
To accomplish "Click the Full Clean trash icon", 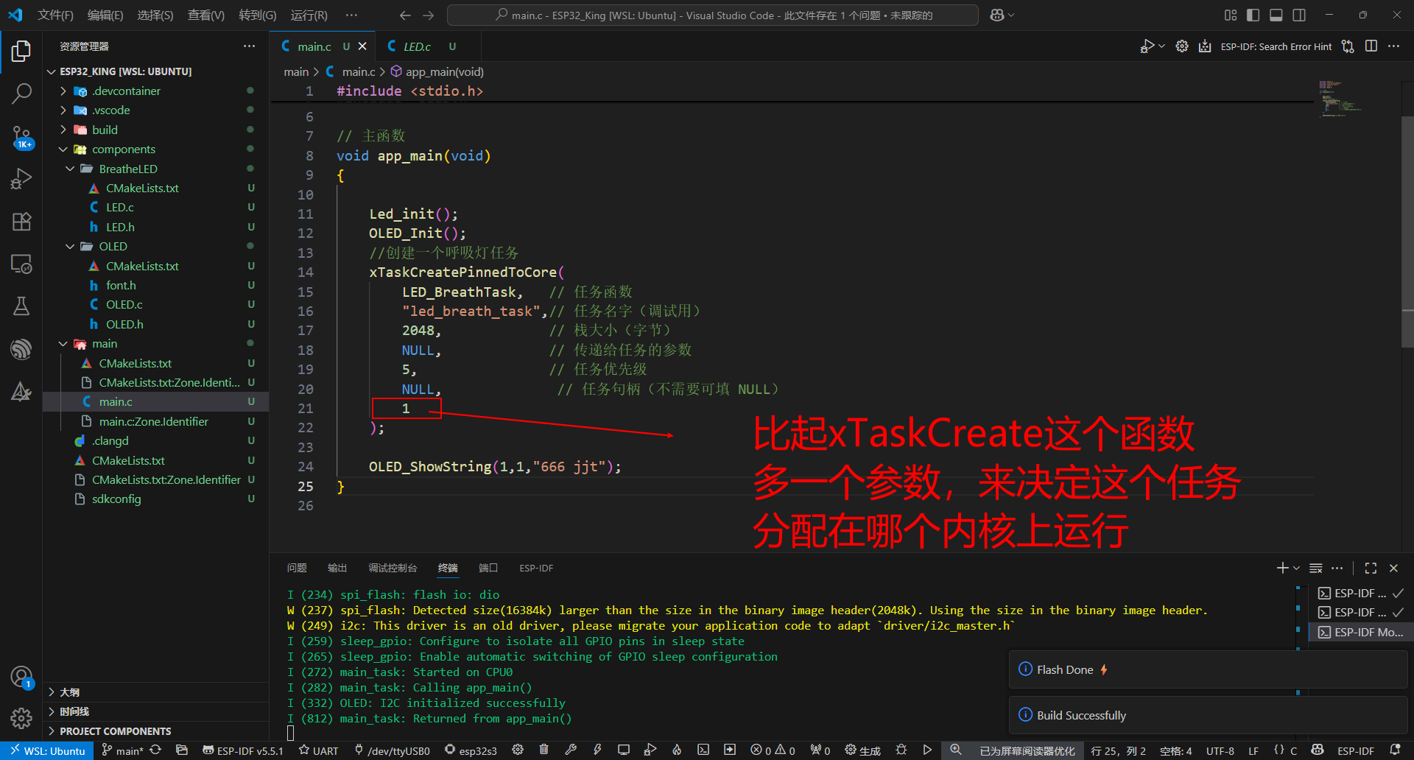I will coord(544,750).
